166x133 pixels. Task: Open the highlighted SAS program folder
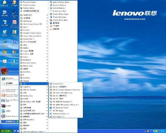[34, 84]
